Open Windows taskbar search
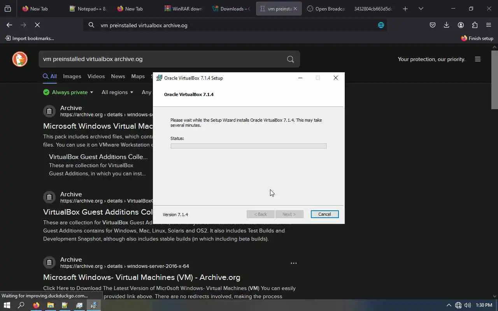Screen dimensions: 498x311 pos(21,305)
